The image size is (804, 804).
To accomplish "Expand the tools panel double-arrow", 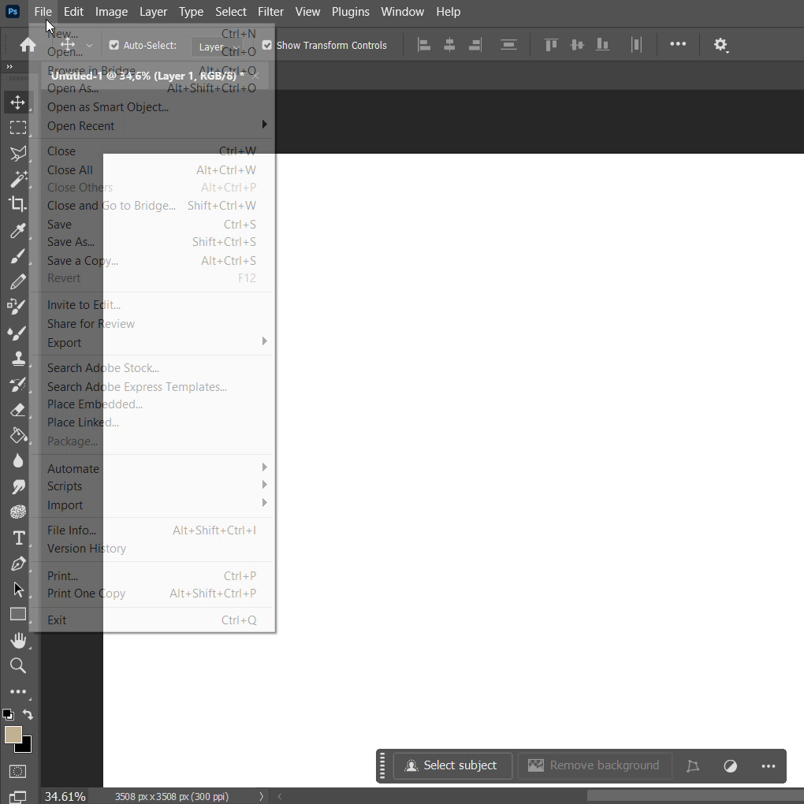I will 9,67.
